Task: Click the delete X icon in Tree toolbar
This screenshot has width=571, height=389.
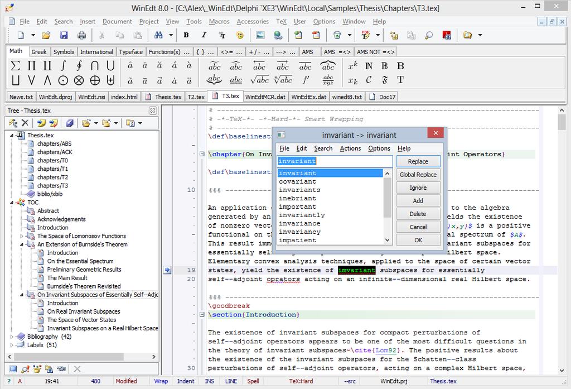Action: coord(25,123)
